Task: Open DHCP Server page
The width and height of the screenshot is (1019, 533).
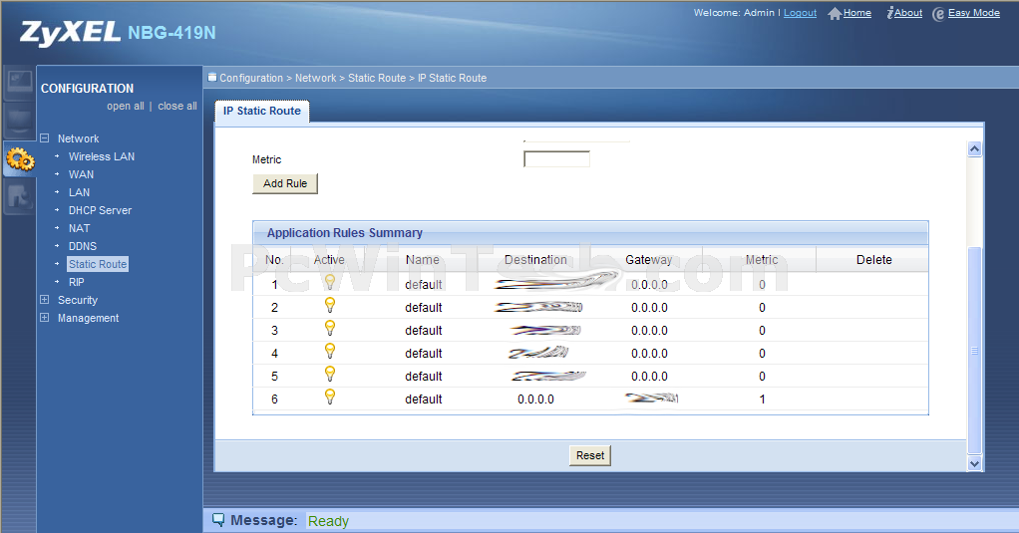Action: click(x=100, y=210)
